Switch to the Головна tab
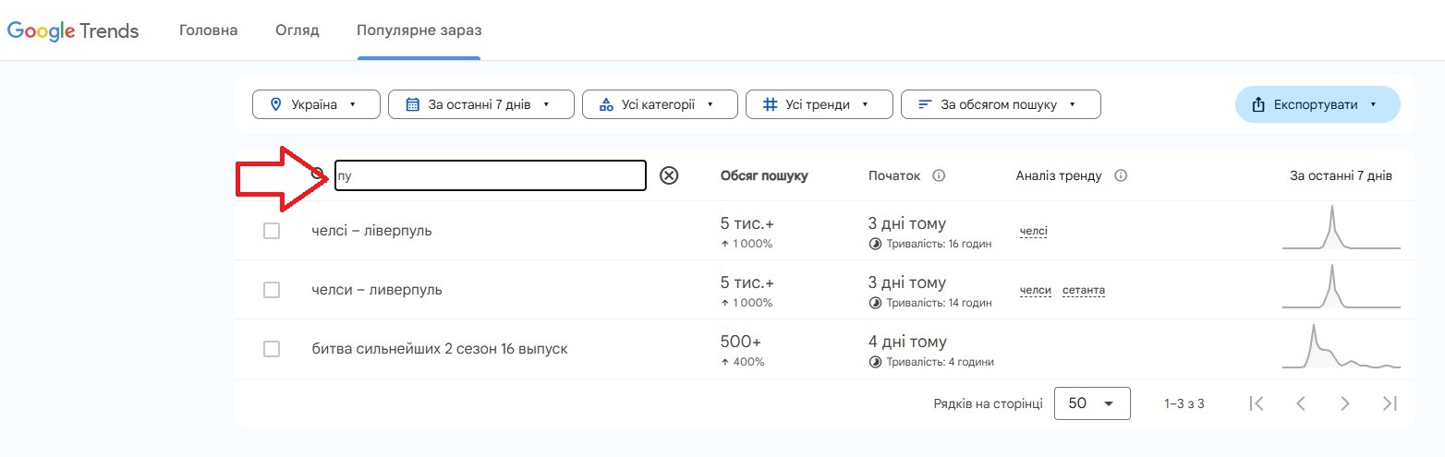Screen dimensions: 1445x457 click(x=208, y=30)
